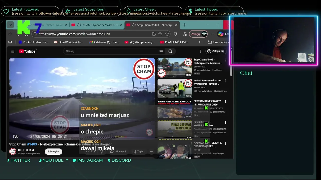Open the browser extensions puzzle icon
This screenshot has height=180, width=321.
175,34
